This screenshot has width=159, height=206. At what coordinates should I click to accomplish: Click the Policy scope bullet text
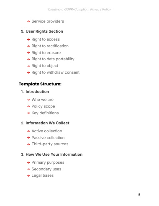pos(43,106)
